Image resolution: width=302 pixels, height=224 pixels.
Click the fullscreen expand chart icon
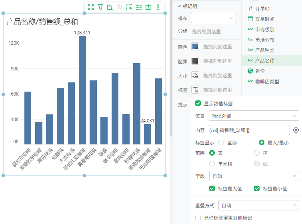click(91, 7)
